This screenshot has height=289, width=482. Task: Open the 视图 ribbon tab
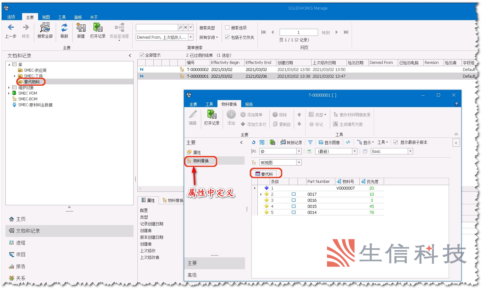pyautogui.click(x=46, y=17)
